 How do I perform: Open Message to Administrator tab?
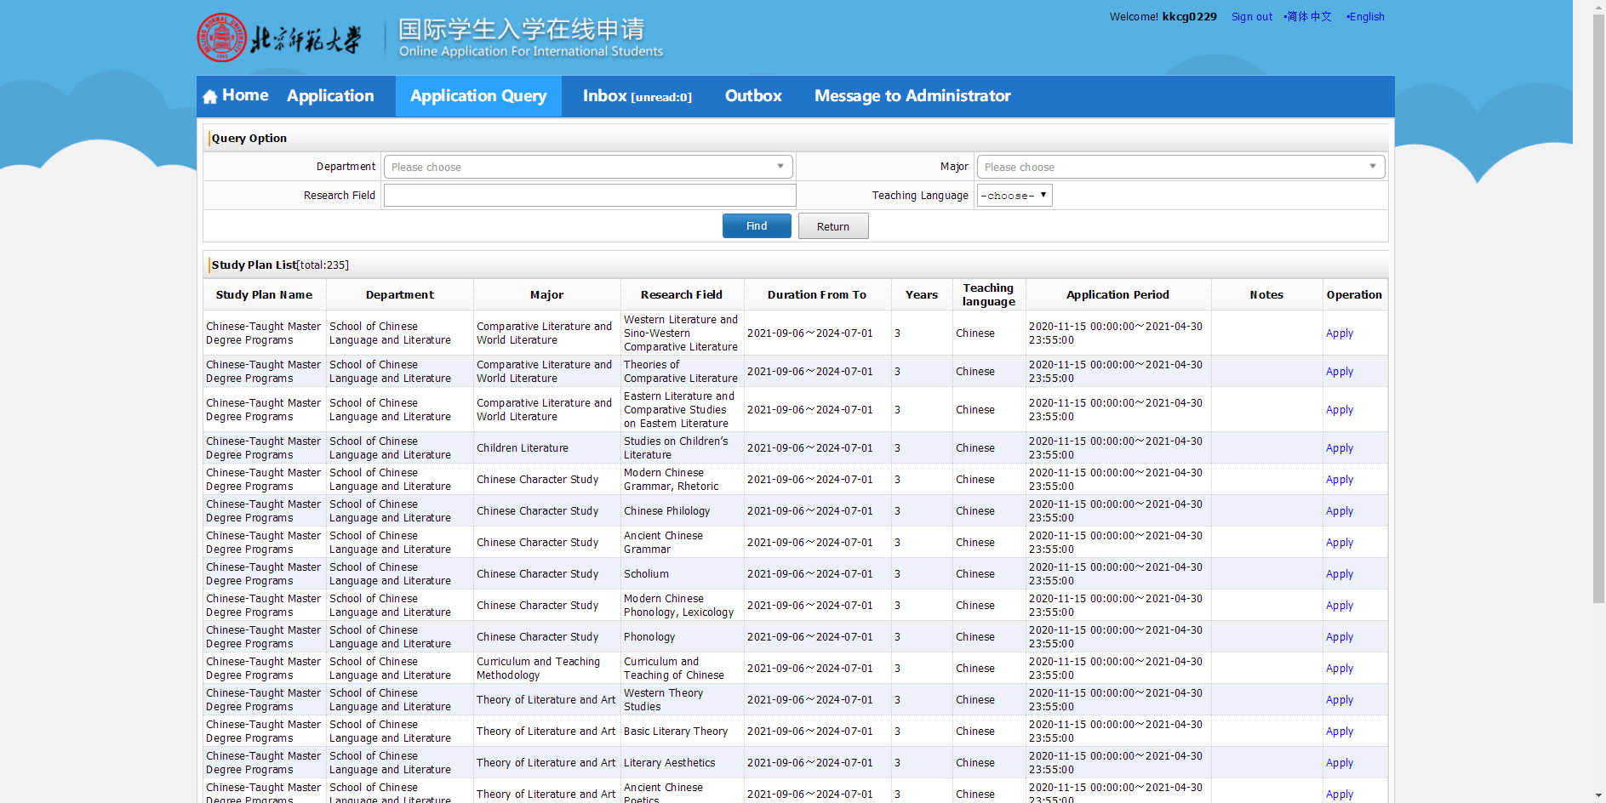pyautogui.click(x=912, y=96)
